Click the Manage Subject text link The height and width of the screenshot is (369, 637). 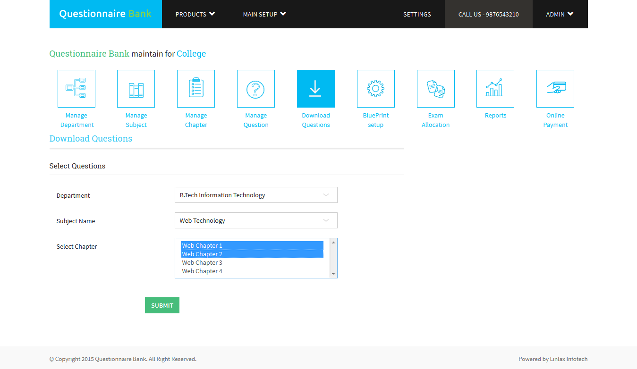pyautogui.click(x=136, y=120)
